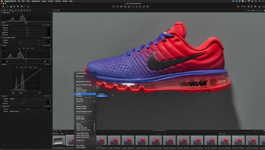Click the Import images download icon

pos(3,6)
